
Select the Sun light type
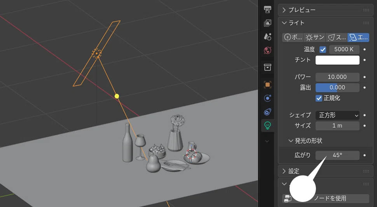click(x=314, y=37)
